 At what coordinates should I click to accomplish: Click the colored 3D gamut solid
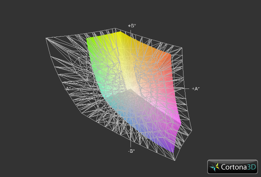coord(133,92)
